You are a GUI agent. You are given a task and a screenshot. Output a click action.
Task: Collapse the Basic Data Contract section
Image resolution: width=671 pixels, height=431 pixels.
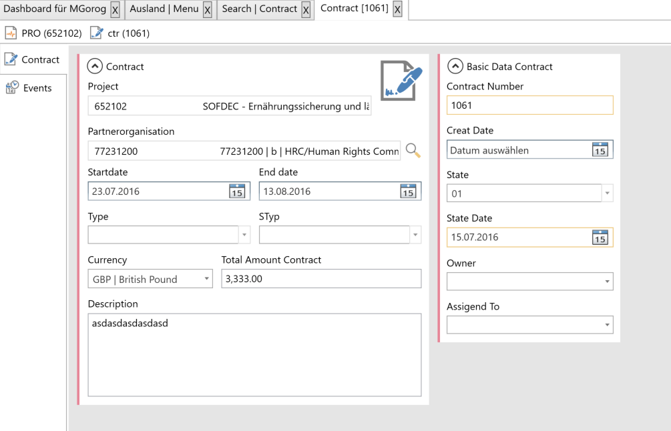click(x=455, y=66)
